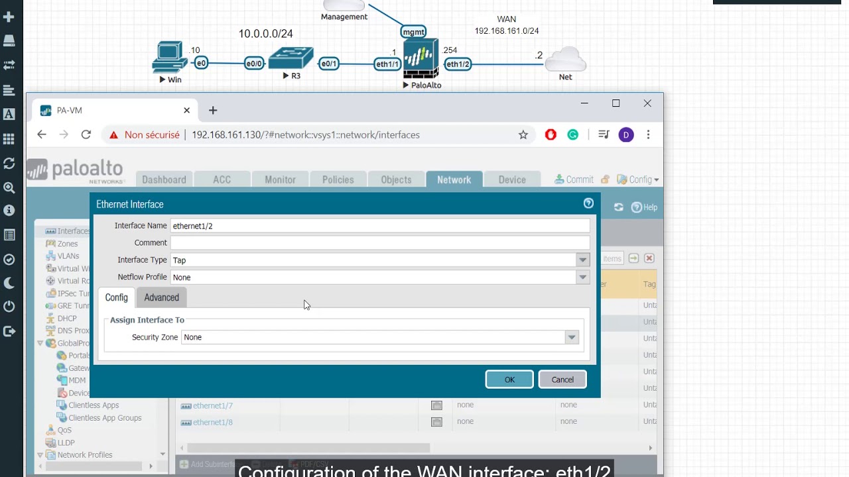
Task: Select VLANs in the network tree
Action: pyautogui.click(x=68, y=256)
